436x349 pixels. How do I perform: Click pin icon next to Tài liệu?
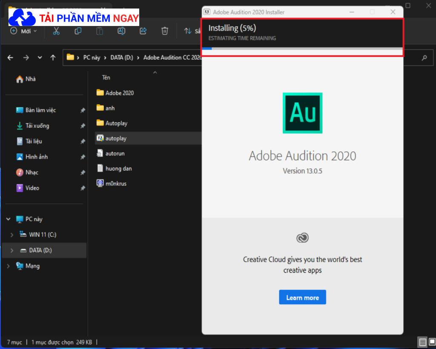click(83, 141)
